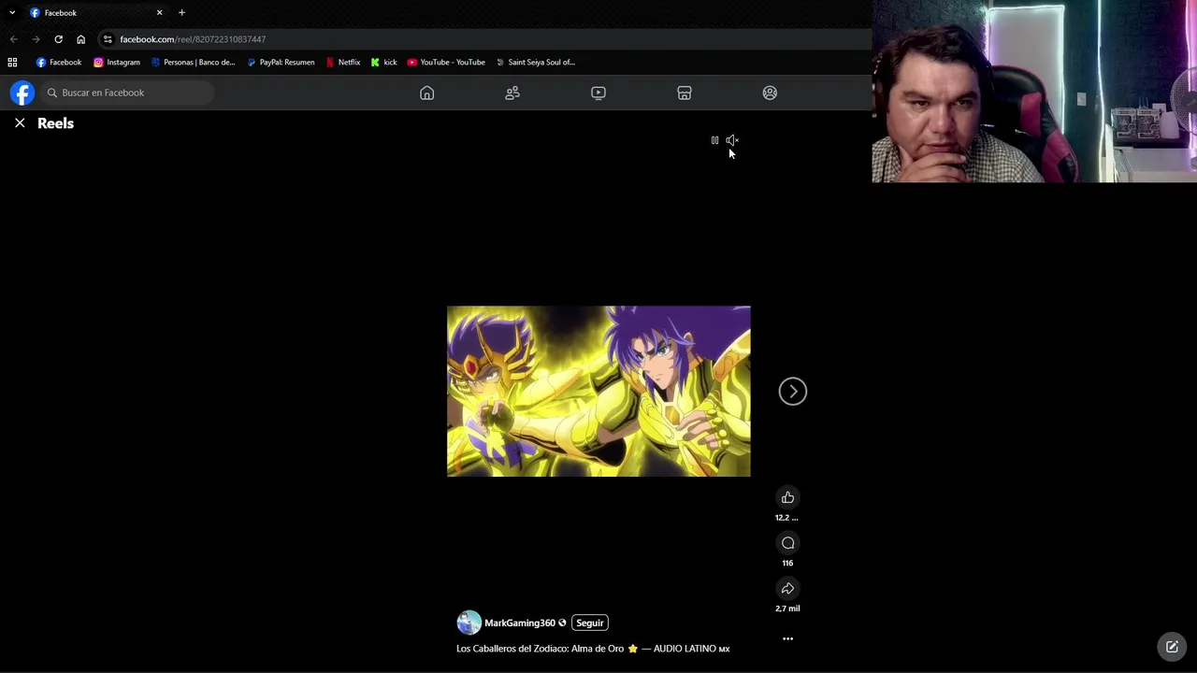Click the reel caption text

593,649
